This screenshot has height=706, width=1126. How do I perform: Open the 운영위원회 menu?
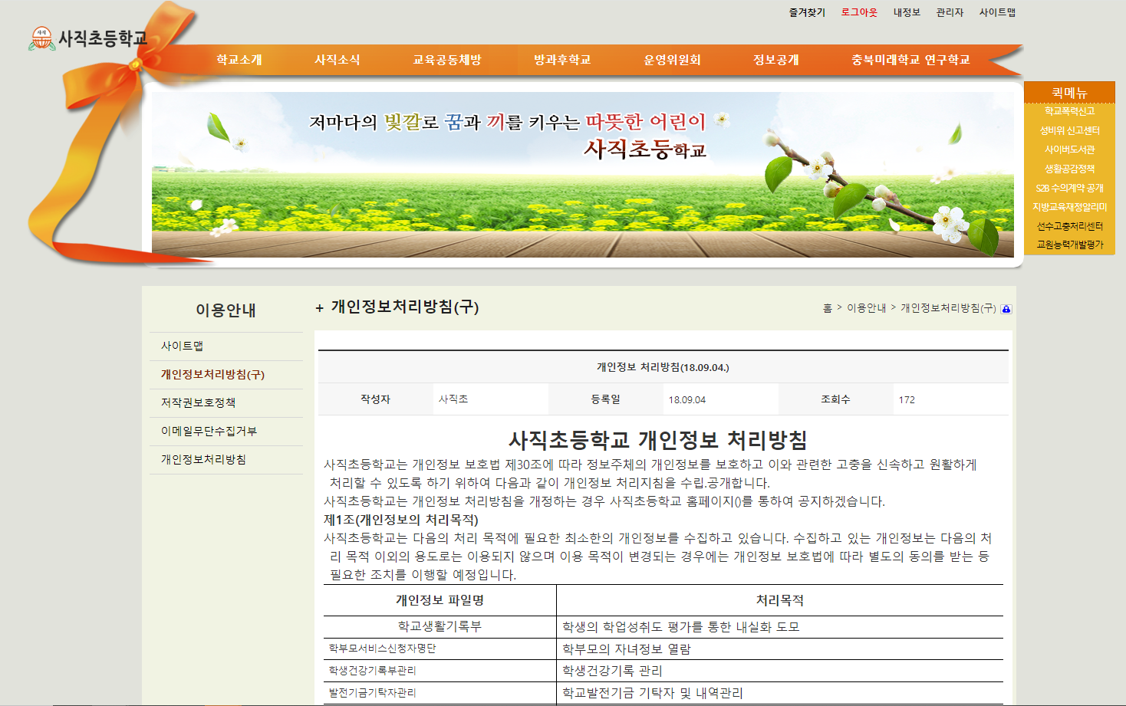pos(673,60)
